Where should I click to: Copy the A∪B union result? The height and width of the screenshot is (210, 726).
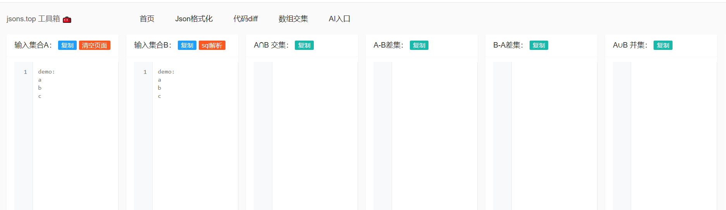pos(663,45)
